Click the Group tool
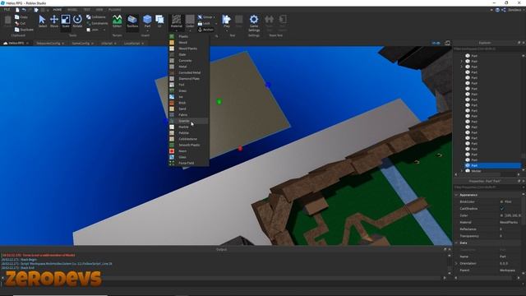 coord(205,17)
